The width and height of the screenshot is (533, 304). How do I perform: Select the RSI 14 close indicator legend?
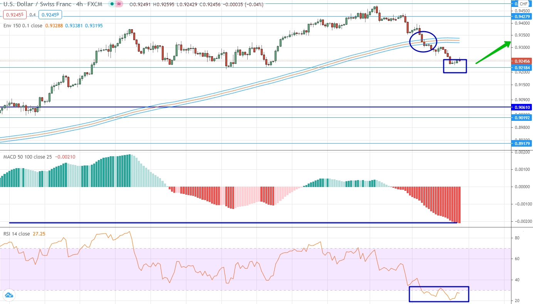click(17, 234)
